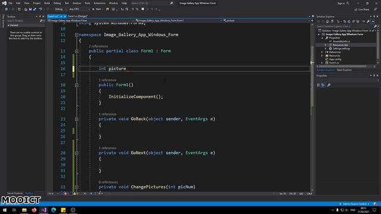Click the Solution Explorer properties wrench icon
Viewport: 381px width, 214px height.
click(368, 21)
